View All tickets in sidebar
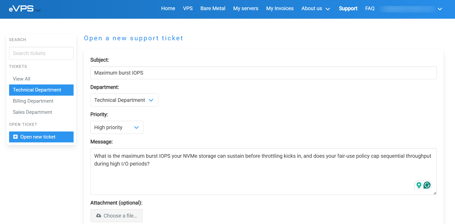The width and height of the screenshot is (455, 224). coord(41,79)
